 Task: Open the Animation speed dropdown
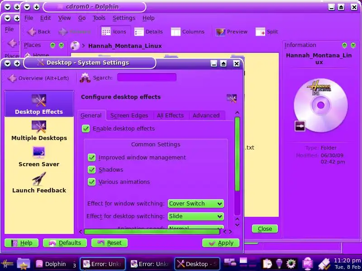[196, 227]
